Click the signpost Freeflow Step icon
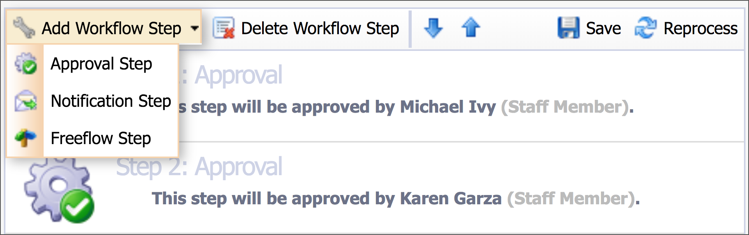Screen dimensions: 749x235 [x=26, y=138]
